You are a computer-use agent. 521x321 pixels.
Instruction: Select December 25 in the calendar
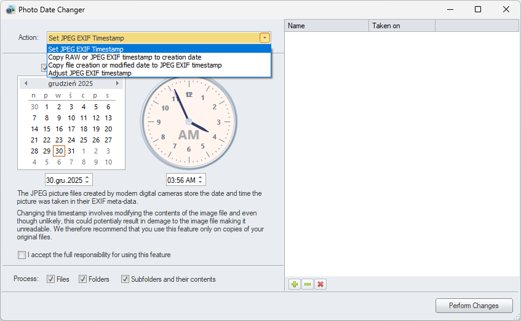[84, 140]
